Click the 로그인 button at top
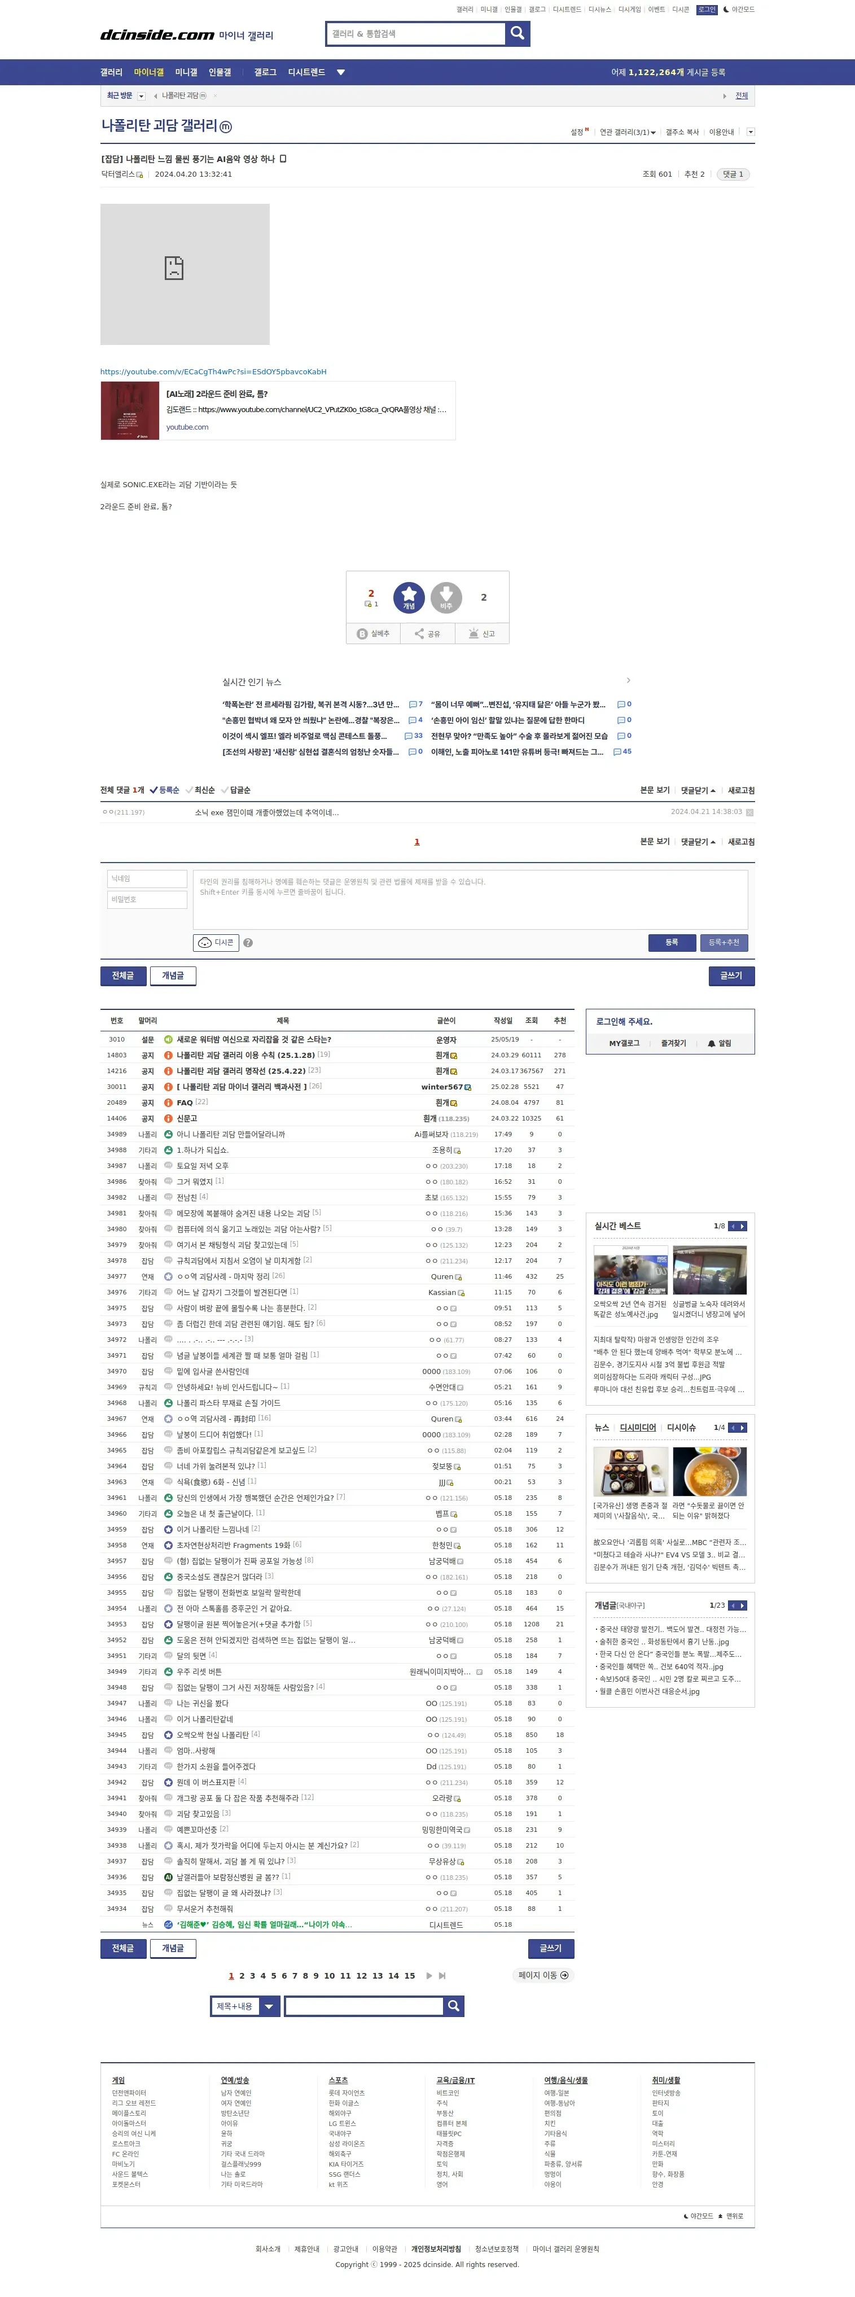 [707, 10]
